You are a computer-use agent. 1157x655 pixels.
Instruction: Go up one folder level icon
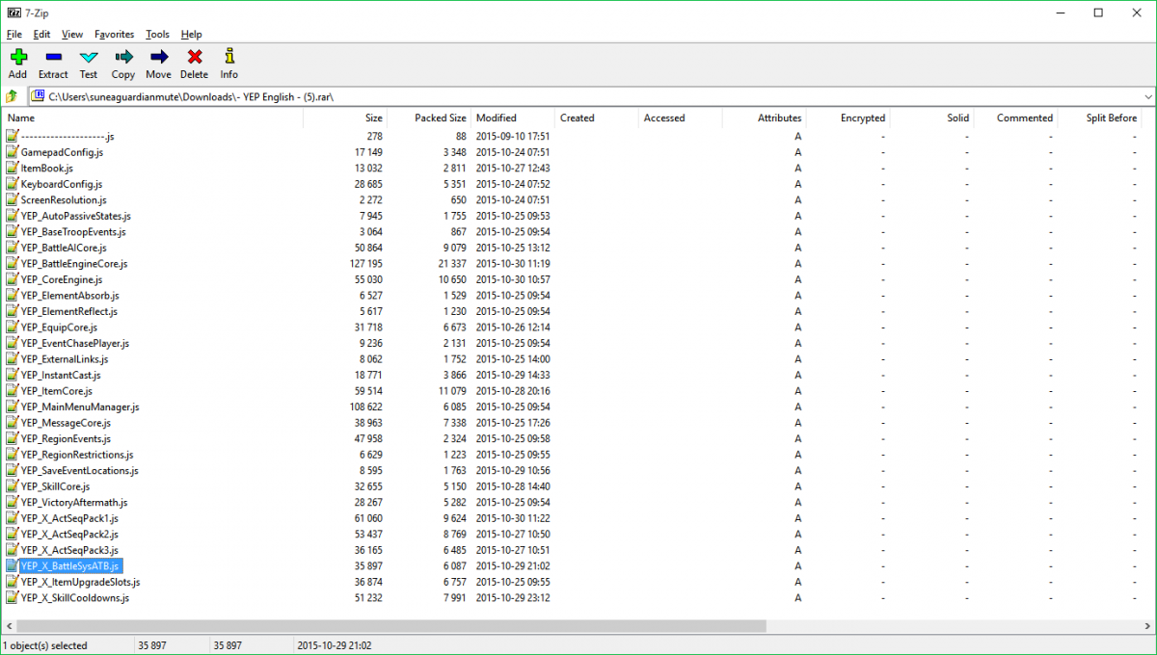[x=12, y=96]
